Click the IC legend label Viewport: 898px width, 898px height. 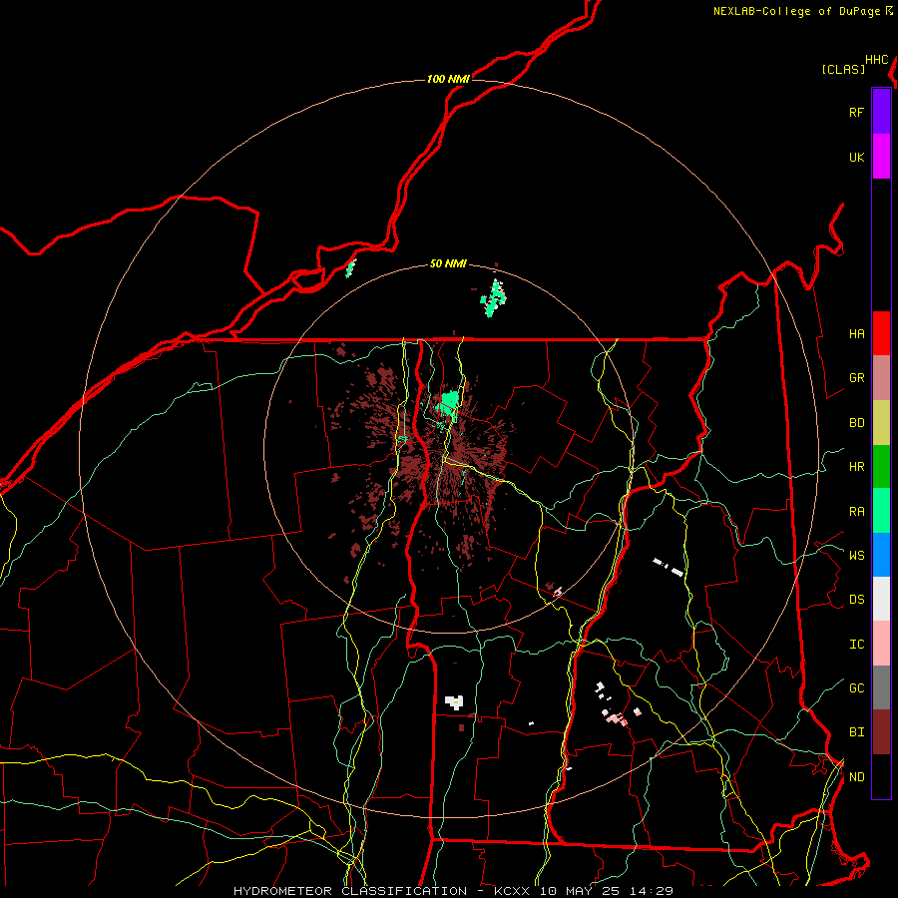856,644
